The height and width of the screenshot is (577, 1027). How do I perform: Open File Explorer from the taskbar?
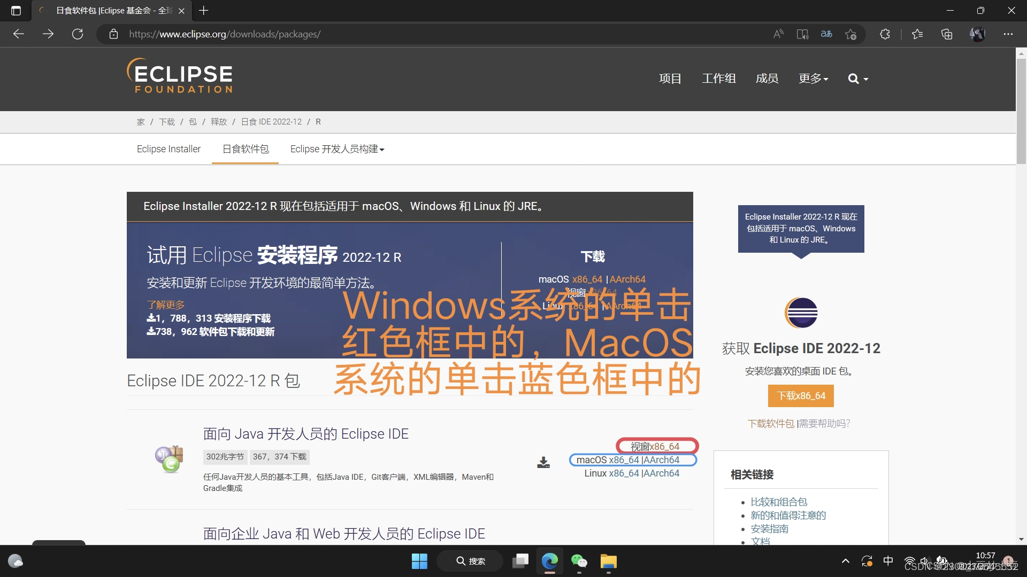608,561
